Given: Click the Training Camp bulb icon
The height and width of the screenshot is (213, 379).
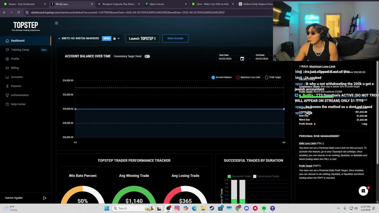Looking at the screenshot, I should coord(7,50).
